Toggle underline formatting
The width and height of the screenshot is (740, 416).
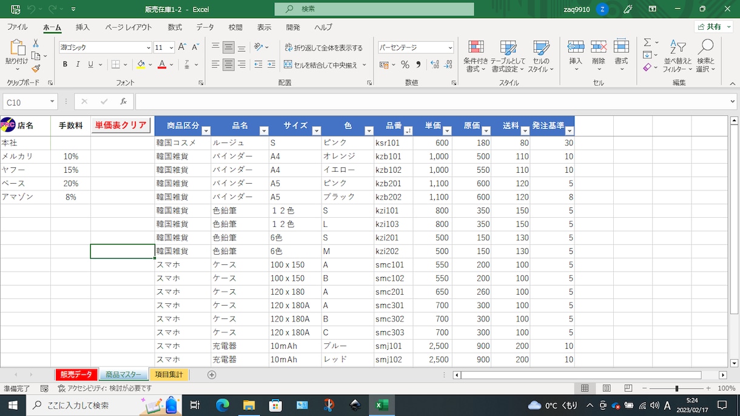click(x=91, y=65)
